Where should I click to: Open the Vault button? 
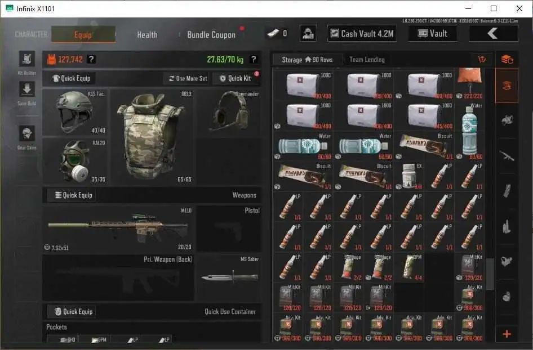click(433, 33)
